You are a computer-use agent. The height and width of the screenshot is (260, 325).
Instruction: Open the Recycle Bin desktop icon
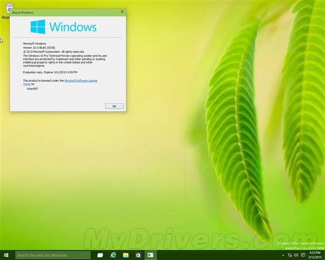[x=6, y=11]
